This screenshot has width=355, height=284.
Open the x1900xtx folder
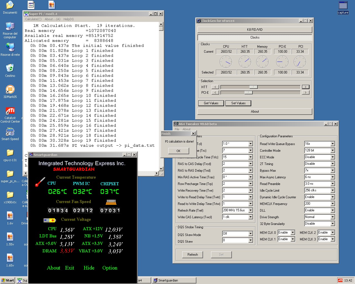[10, 195]
